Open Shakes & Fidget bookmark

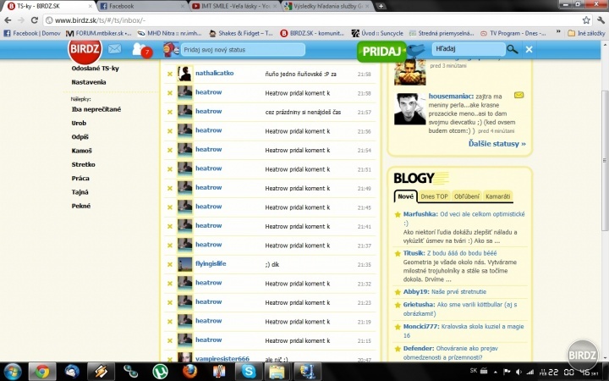(241, 33)
